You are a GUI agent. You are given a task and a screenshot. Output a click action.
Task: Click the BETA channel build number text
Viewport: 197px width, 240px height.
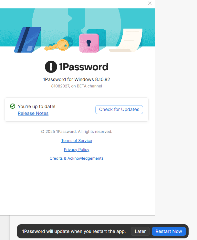77,86
